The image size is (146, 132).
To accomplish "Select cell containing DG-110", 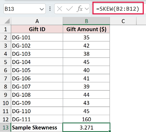I will coord(37,111).
